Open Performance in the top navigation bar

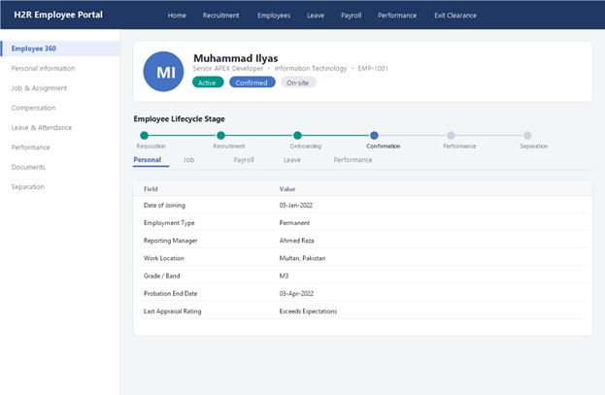click(x=397, y=16)
